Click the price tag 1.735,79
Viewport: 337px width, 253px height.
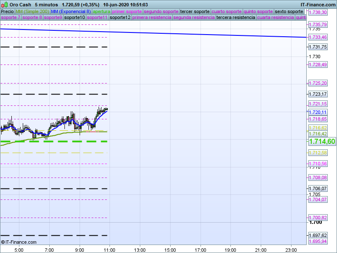[x=318, y=24]
